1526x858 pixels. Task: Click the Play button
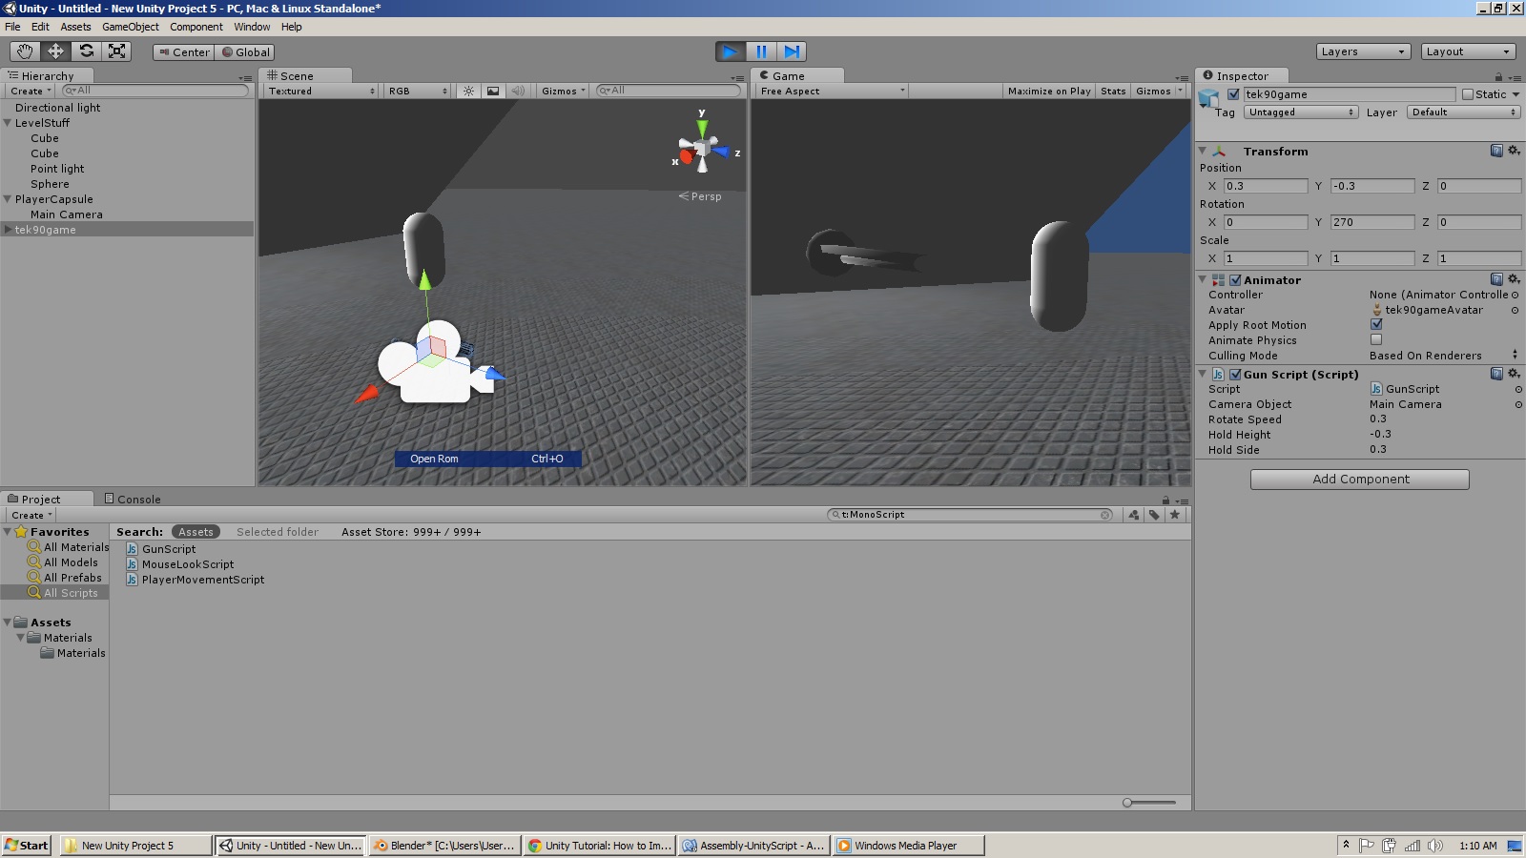pos(731,51)
